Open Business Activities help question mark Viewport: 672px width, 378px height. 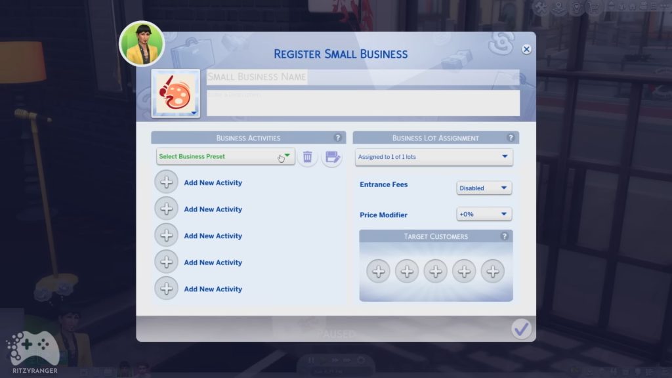pos(338,138)
